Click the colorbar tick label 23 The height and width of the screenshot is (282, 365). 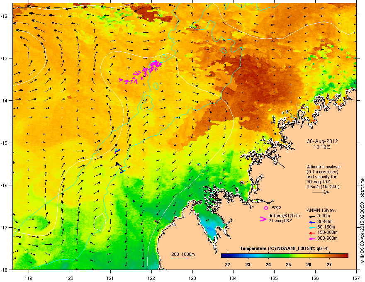click(x=248, y=265)
